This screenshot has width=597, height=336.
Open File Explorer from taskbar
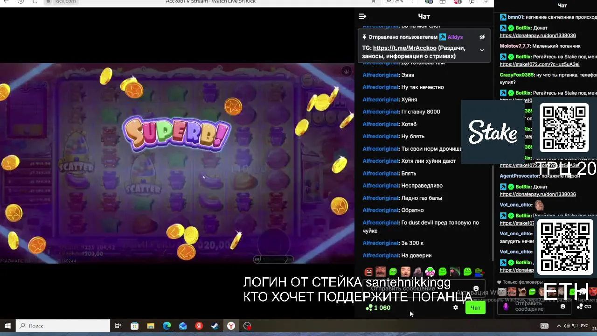tap(150, 326)
